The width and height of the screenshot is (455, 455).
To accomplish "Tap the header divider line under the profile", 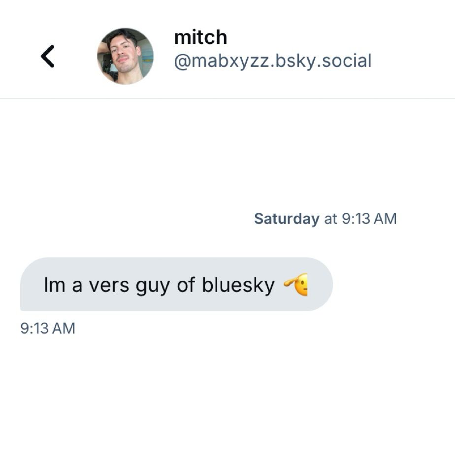I will 227,98.
